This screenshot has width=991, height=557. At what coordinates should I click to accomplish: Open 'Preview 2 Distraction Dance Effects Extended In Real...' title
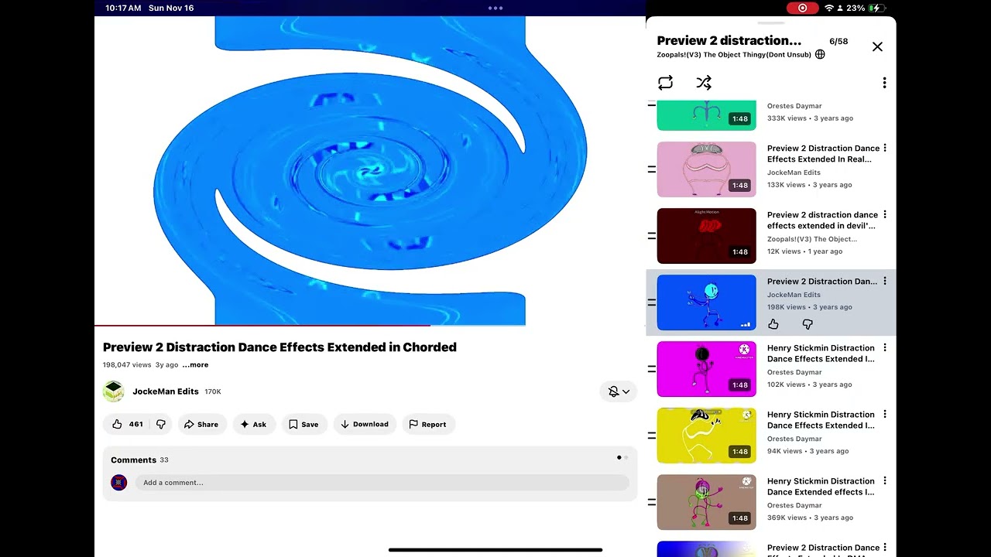point(824,154)
